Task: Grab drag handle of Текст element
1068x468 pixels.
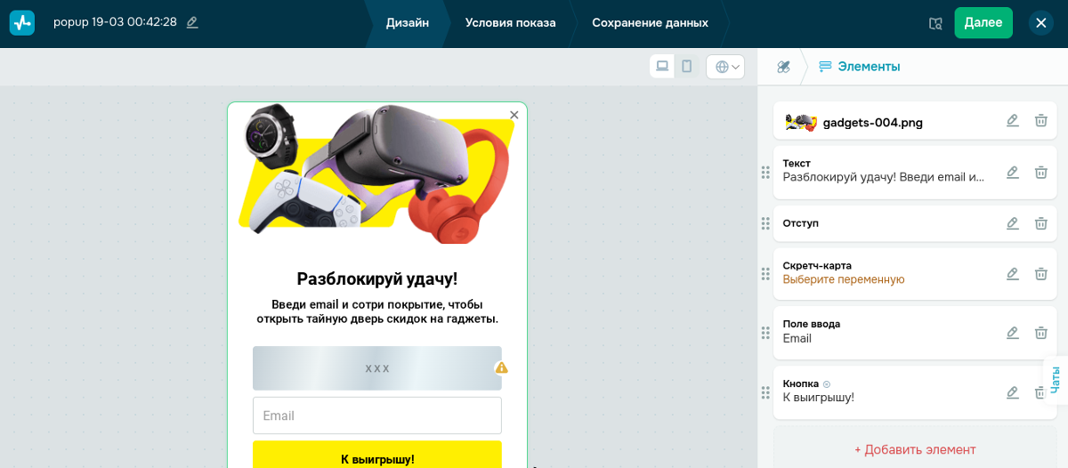Action: pos(765,173)
